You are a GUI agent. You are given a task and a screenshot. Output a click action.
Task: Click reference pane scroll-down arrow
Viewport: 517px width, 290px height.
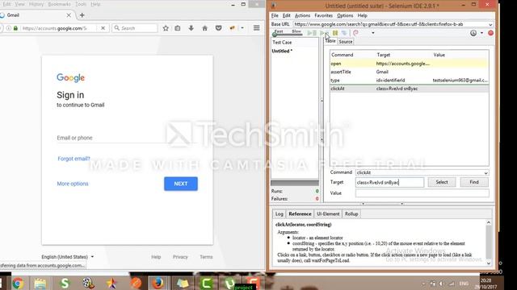point(489,263)
